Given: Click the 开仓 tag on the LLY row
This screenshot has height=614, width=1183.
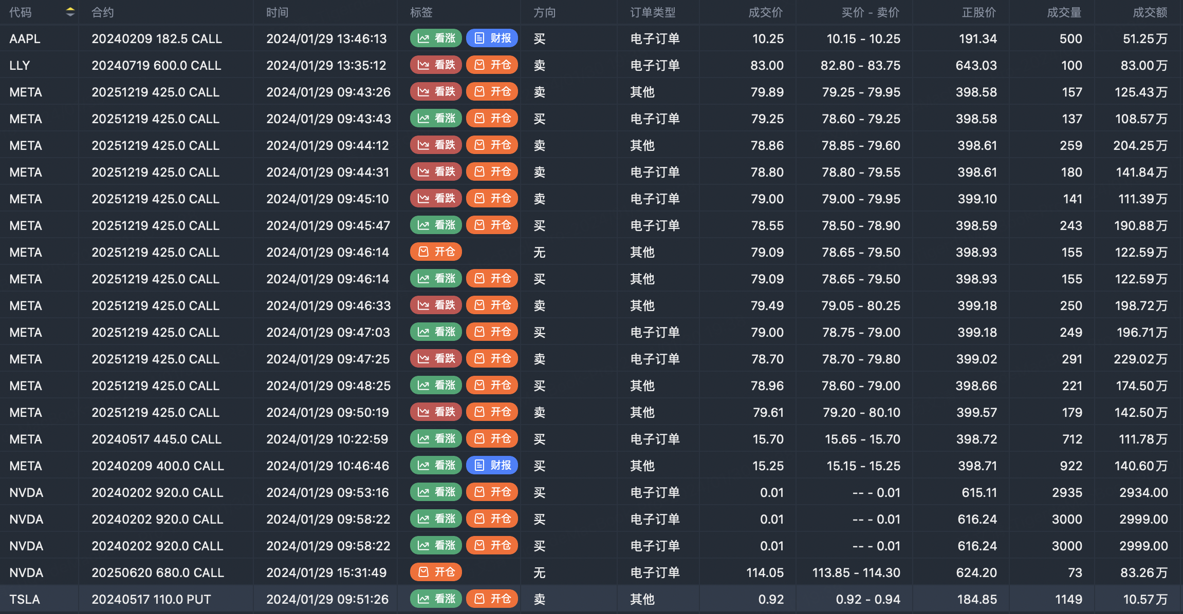Looking at the screenshot, I should [492, 65].
